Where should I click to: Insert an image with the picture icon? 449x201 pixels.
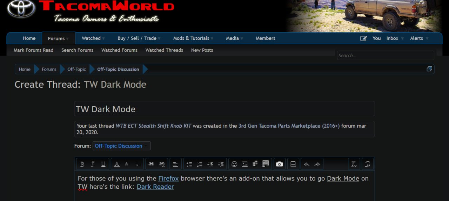245,164
